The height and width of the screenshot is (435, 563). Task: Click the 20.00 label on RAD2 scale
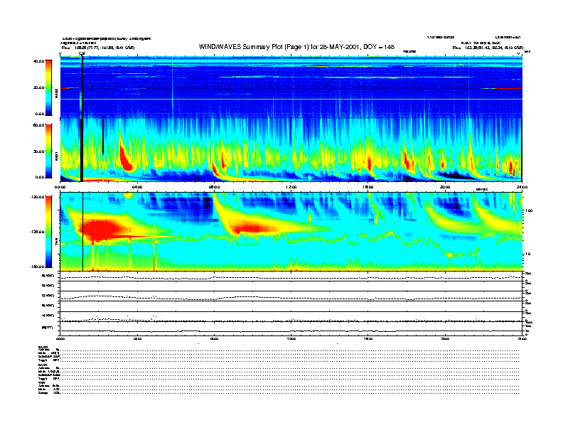tap(38, 87)
